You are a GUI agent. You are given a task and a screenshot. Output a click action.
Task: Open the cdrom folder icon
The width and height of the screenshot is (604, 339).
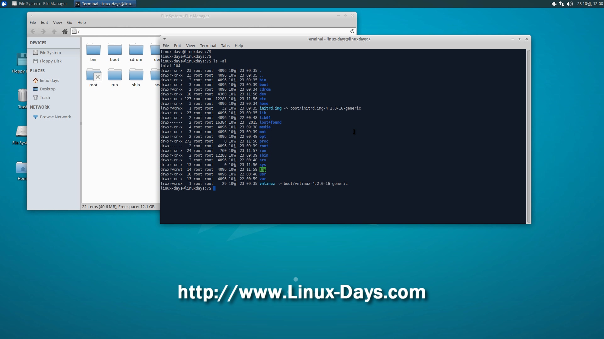[136, 49]
